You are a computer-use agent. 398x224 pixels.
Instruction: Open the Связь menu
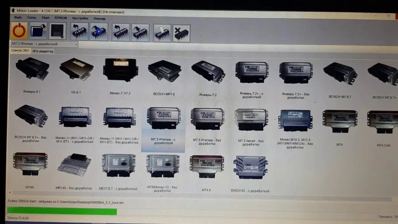click(32, 18)
